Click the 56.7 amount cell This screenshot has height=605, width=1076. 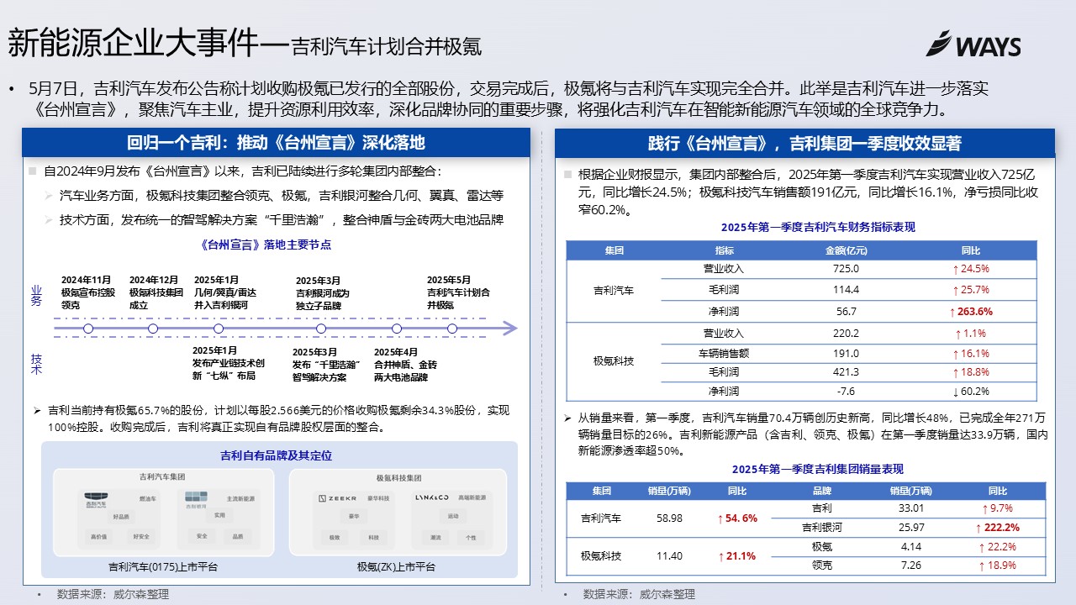847,311
